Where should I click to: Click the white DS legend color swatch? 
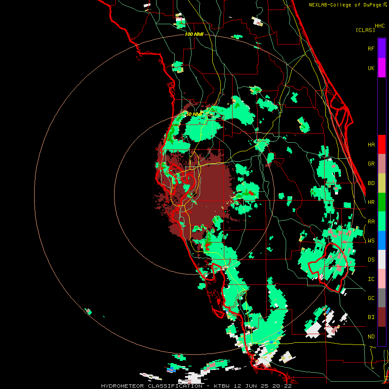[382, 259]
